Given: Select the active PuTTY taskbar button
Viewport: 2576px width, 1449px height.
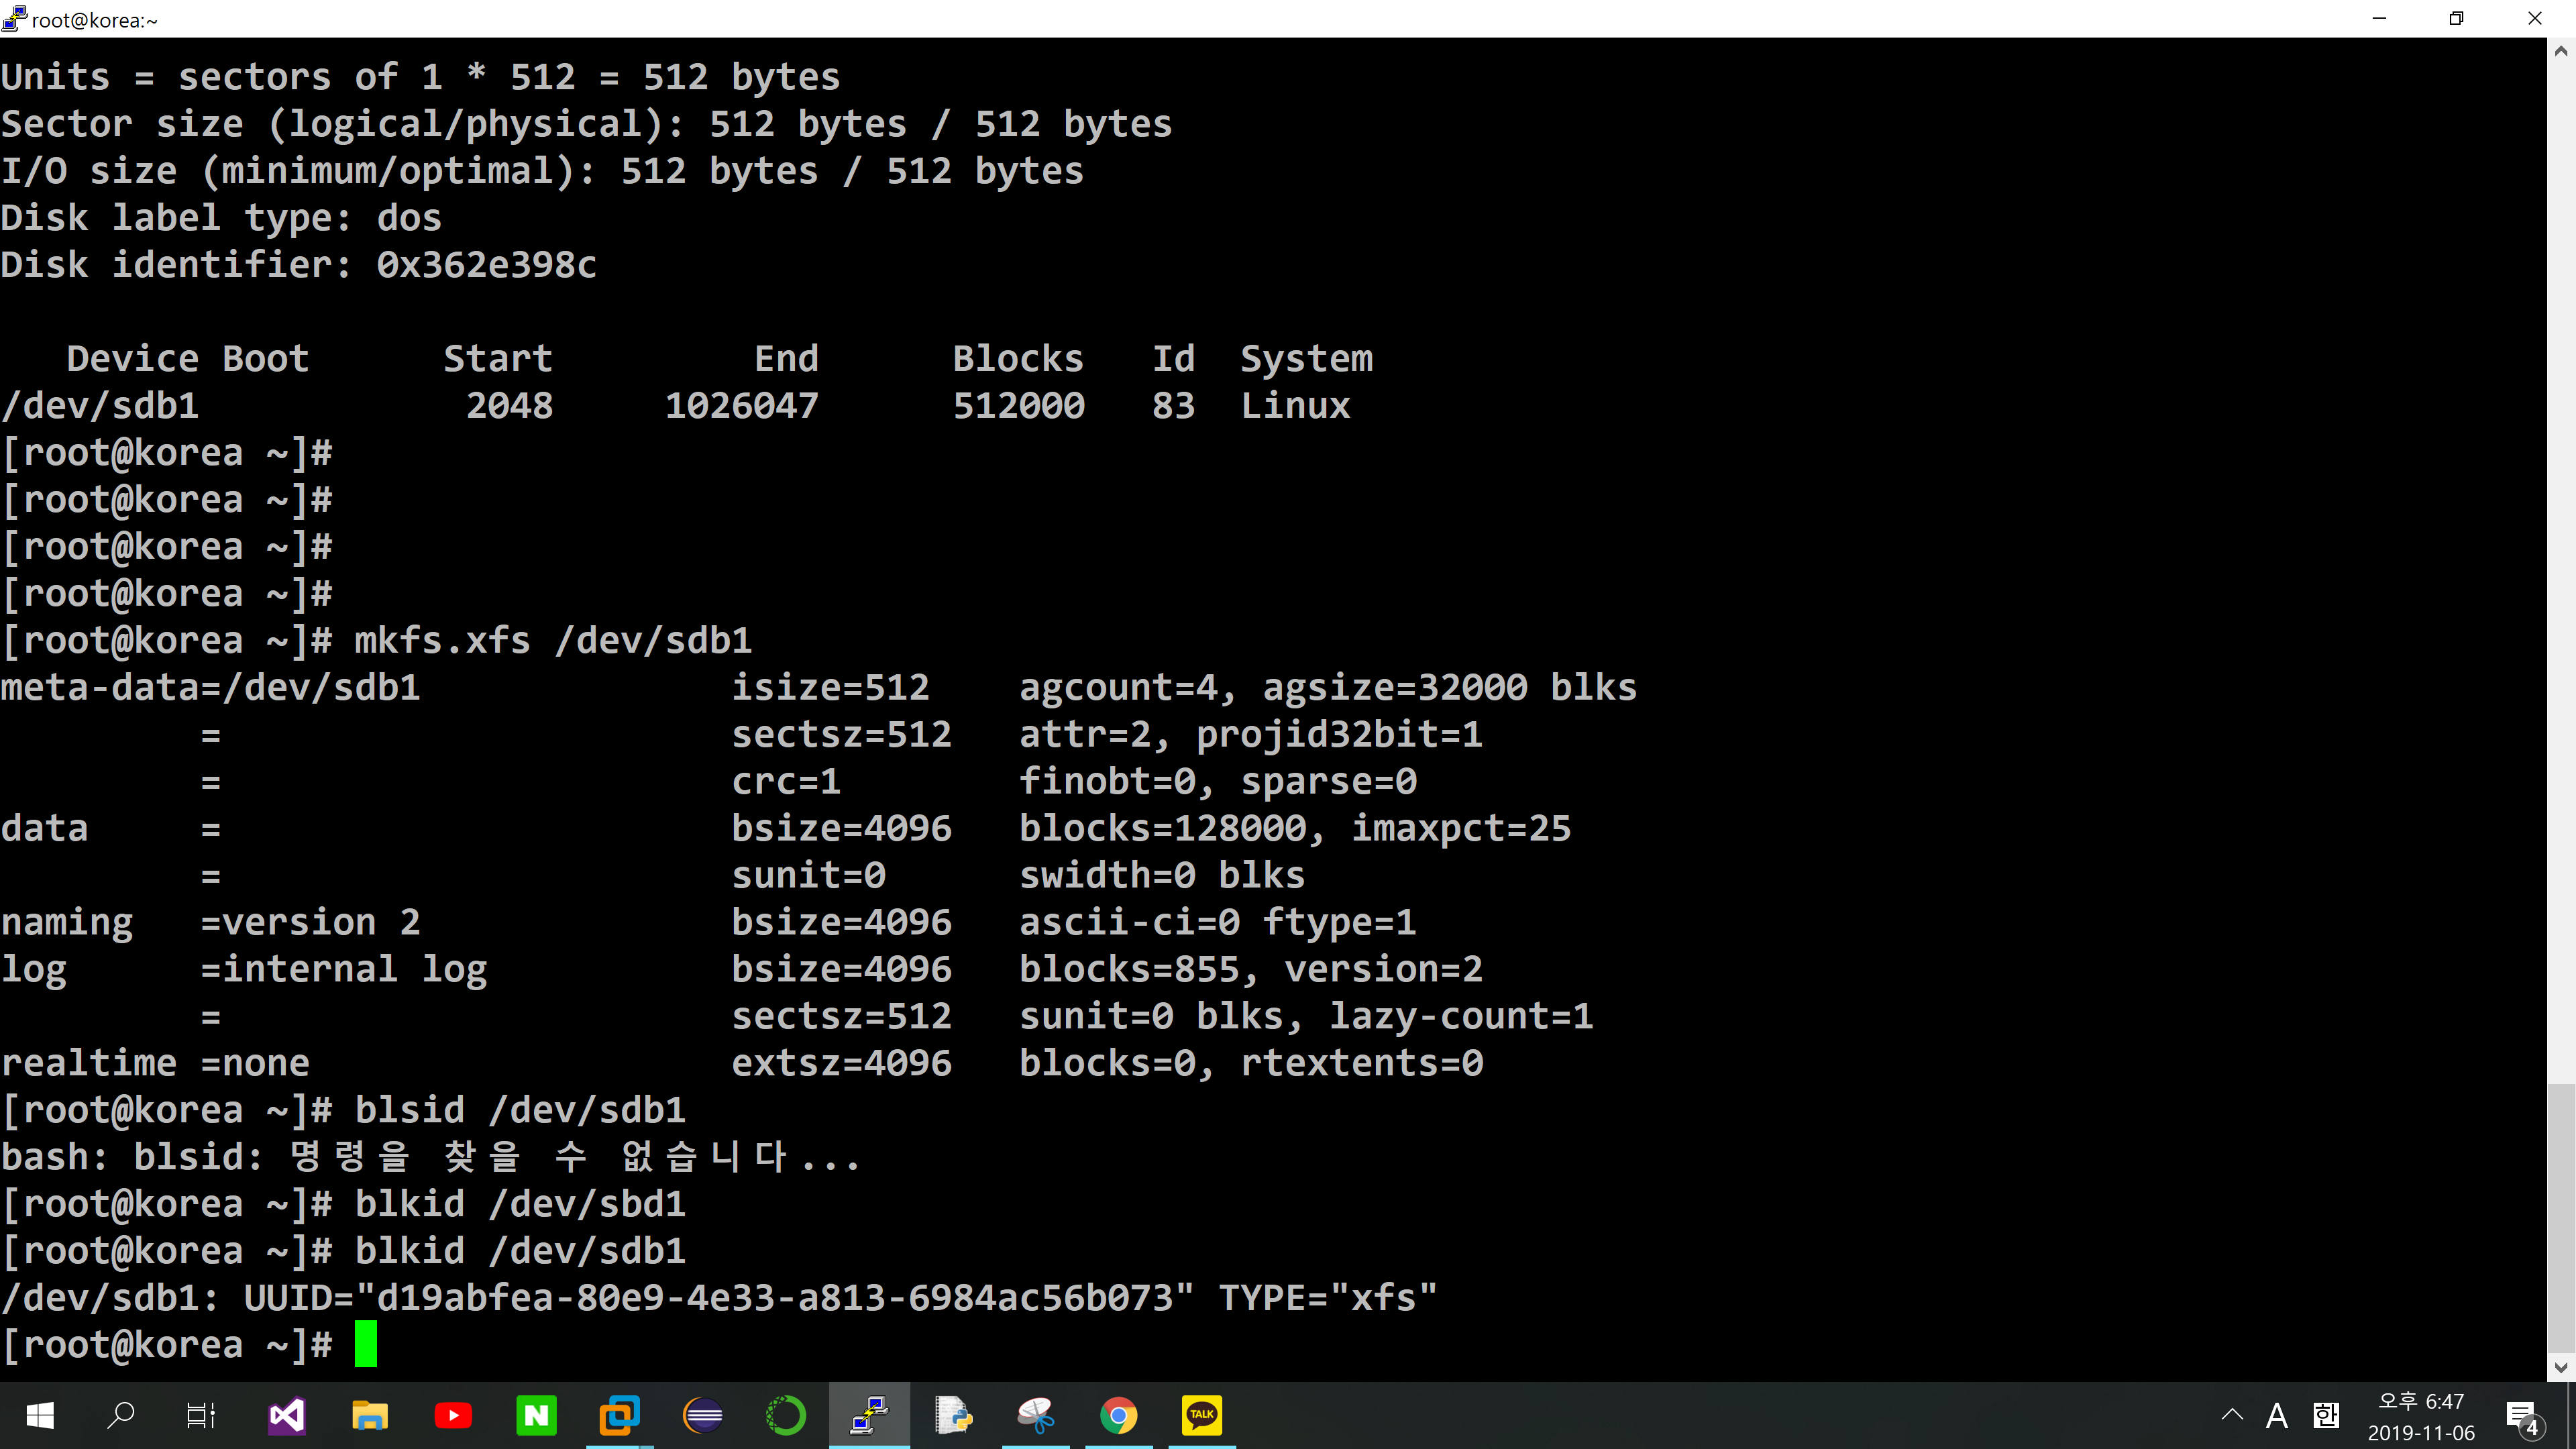Looking at the screenshot, I should [x=869, y=1415].
